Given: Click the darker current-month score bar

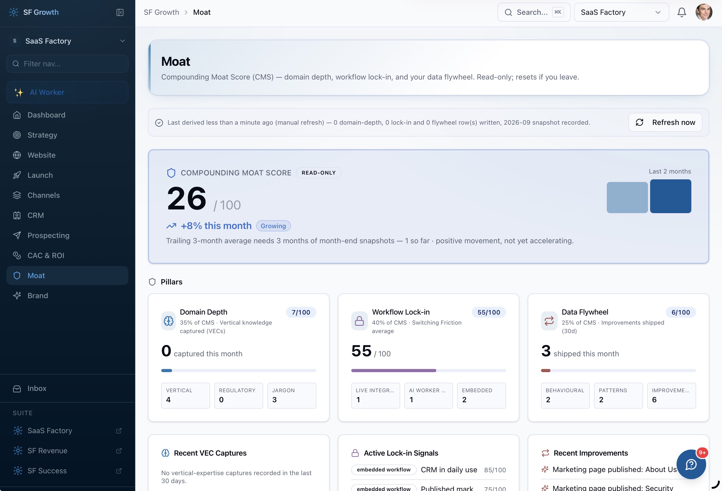Looking at the screenshot, I should click(670, 196).
